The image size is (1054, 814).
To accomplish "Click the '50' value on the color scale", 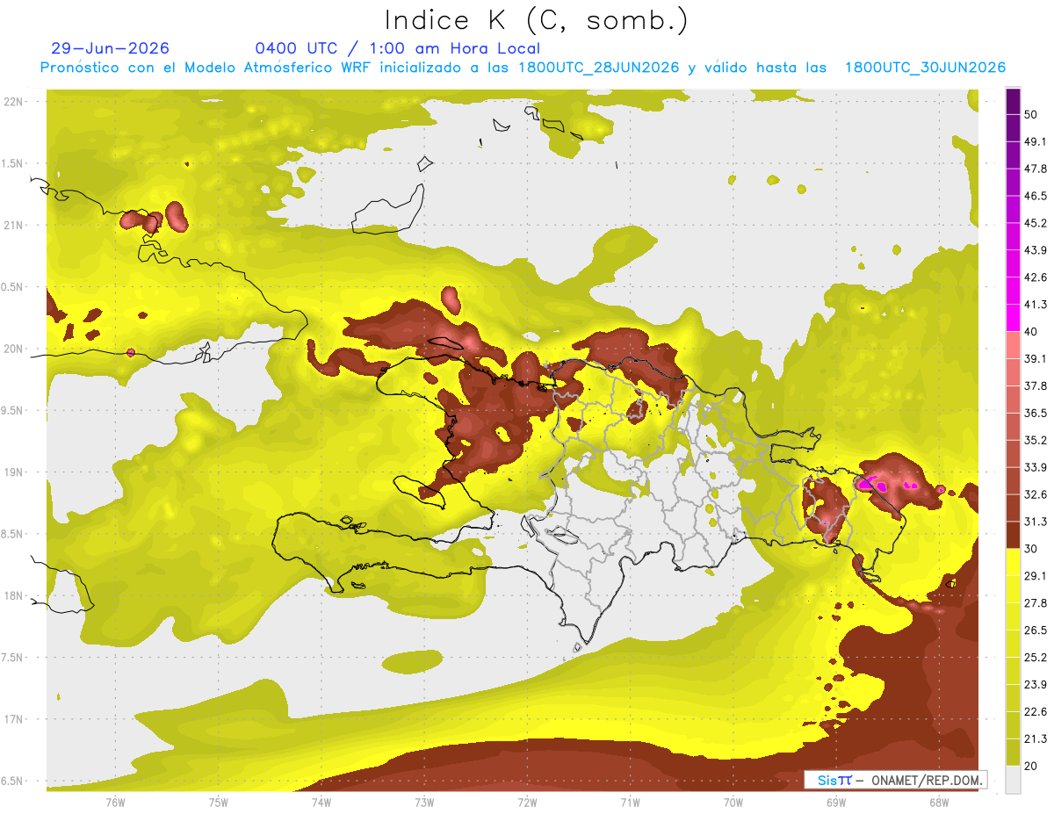I will 1032,115.
